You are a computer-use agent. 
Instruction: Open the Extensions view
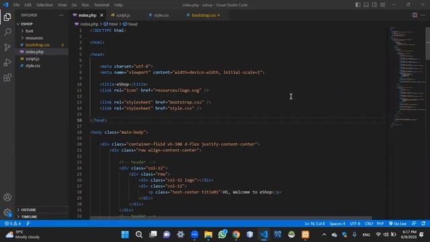tap(7, 78)
